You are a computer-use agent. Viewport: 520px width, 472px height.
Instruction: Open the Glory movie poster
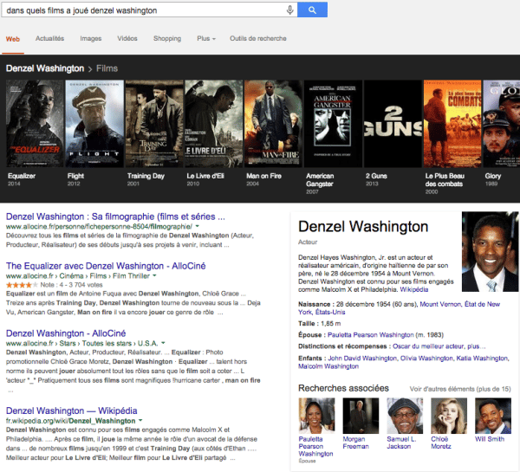point(502,123)
